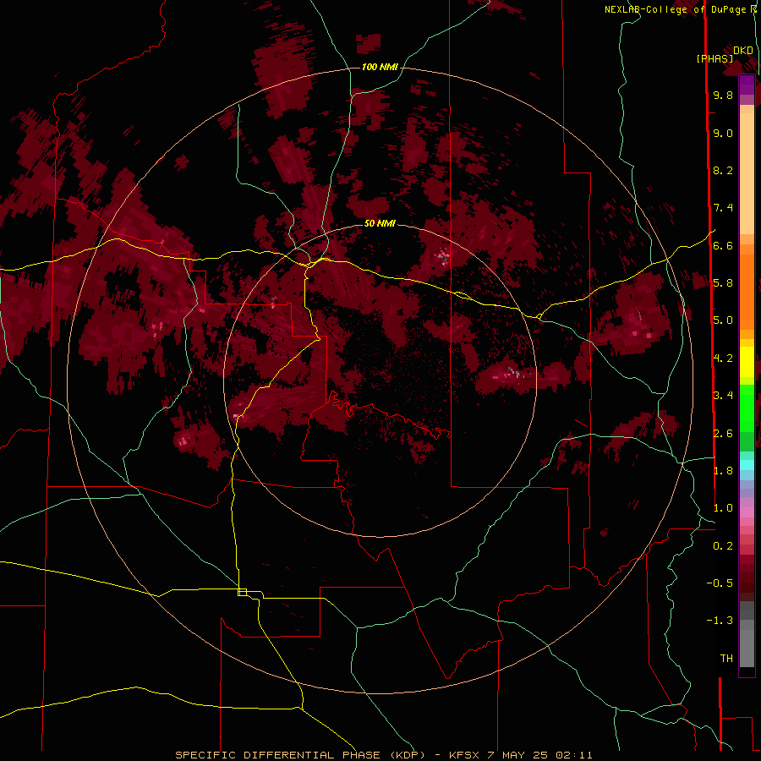This screenshot has height=761, width=761.
Task: Click the 4.2 value on the color scale
Action: tap(723, 359)
